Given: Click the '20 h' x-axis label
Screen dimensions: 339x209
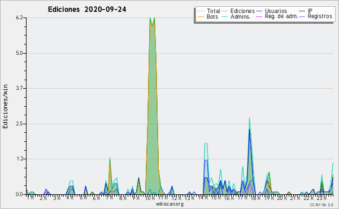Looking at the screenshot, I should [x=281, y=198].
